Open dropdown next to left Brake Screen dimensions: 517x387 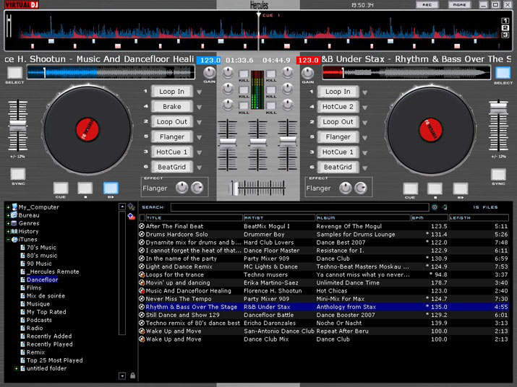coord(199,108)
